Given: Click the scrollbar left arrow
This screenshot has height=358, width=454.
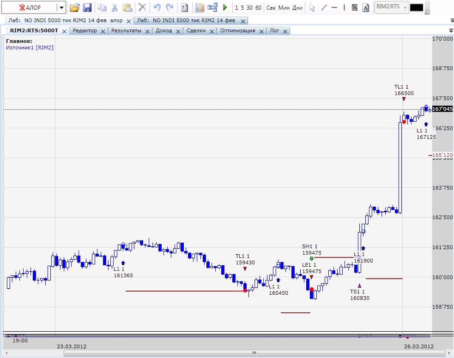Looking at the screenshot, I should click(6, 353).
